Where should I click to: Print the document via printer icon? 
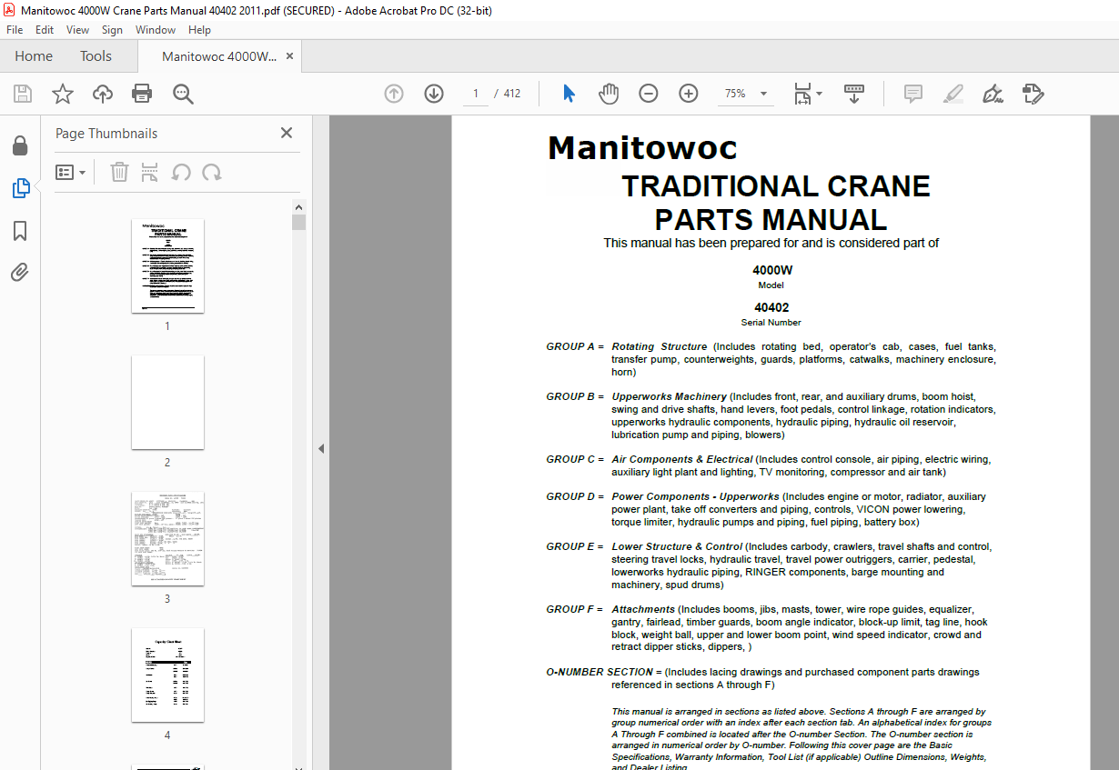point(142,94)
